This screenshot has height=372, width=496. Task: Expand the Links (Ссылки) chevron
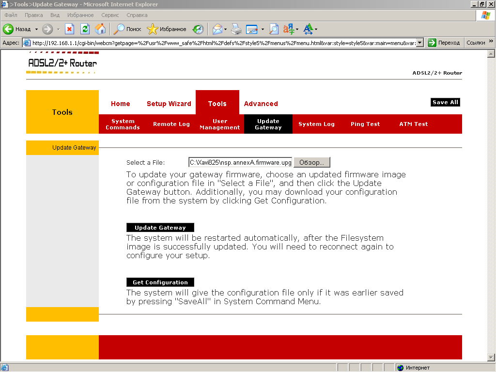[x=491, y=41]
